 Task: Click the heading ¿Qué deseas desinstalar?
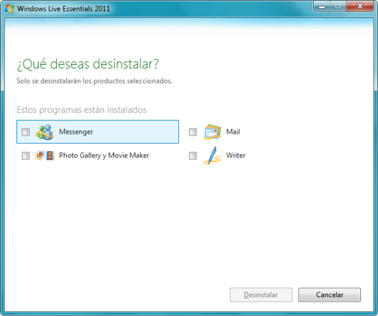click(x=88, y=64)
